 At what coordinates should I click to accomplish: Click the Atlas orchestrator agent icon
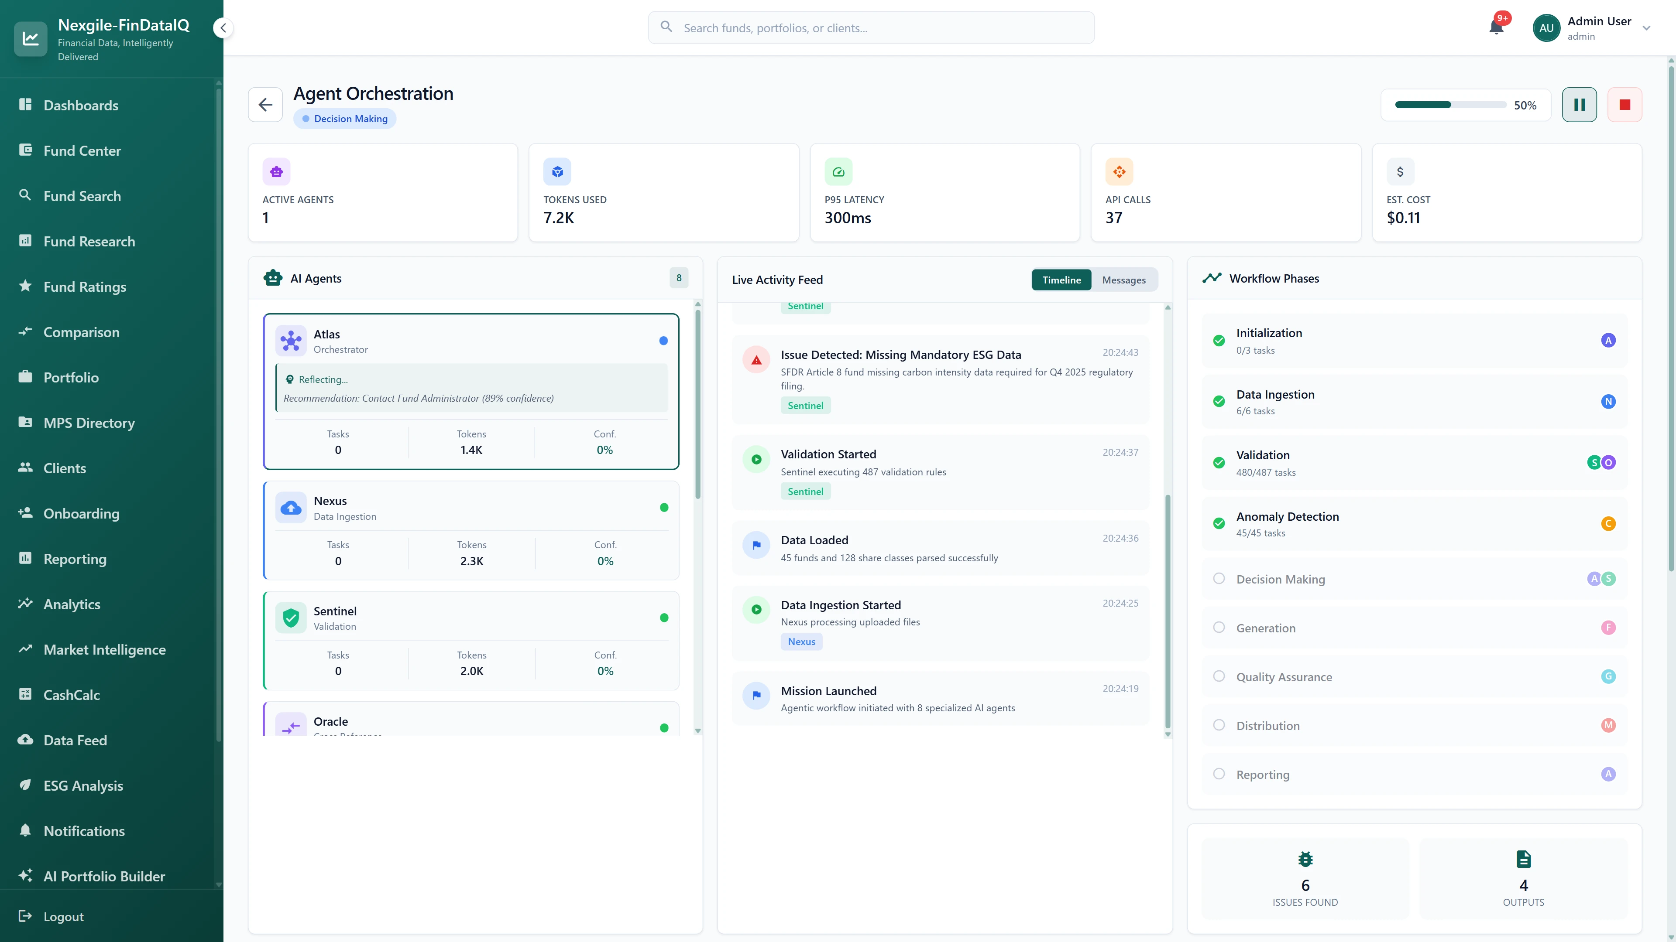[x=291, y=340]
